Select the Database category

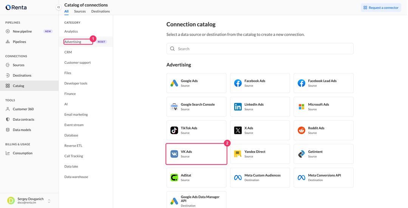coord(71,136)
